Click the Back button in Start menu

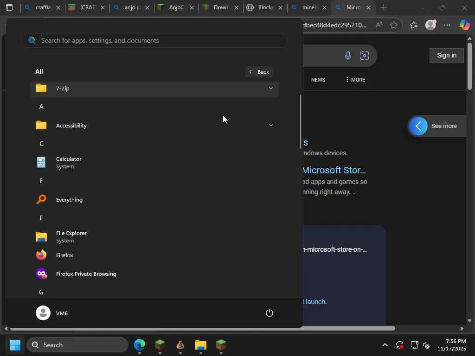pyautogui.click(x=259, y=72)
